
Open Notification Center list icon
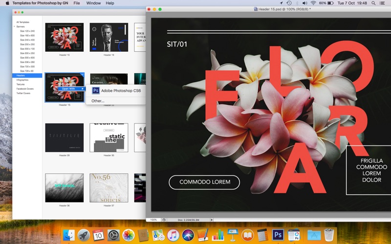382,3
